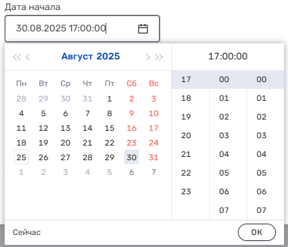This screenshot has width=288, height=247.
Task: Click the Сейчас link
Action: (27, 232)
